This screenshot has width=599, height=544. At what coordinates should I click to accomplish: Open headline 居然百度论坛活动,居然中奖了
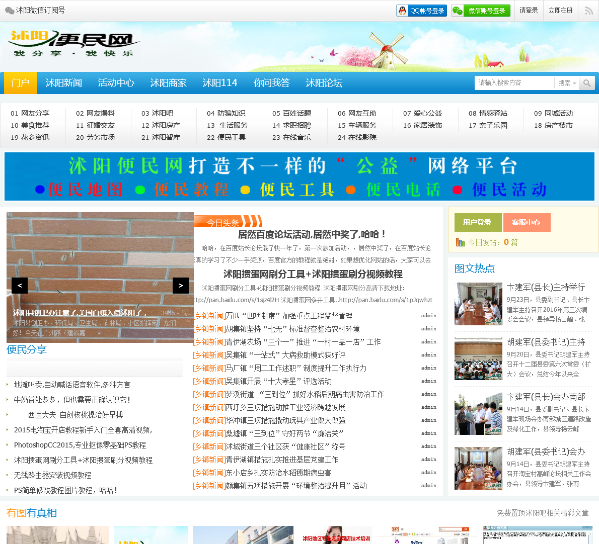tap(312, 234)
